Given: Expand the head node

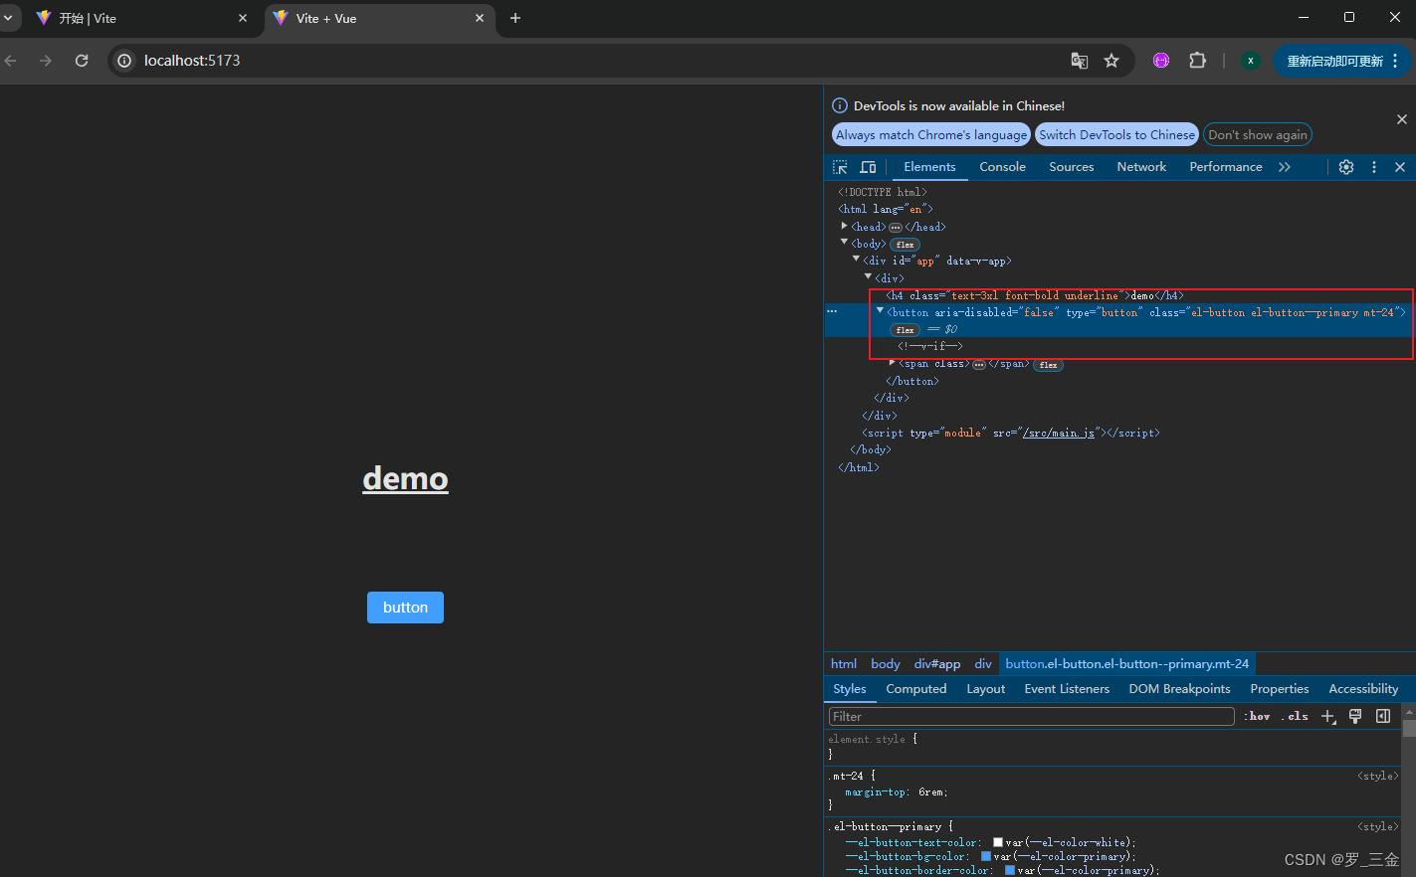Looking at the screenshot, I should coord(845,226).
